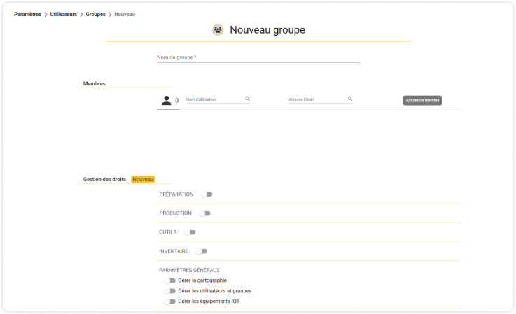This screenshot has height=314, width=516.
Task: Click the search icon in Nom d'utilisateur field
Action: (247, 99)
